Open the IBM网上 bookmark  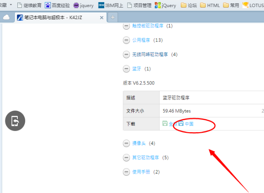[x=110, y=5]
